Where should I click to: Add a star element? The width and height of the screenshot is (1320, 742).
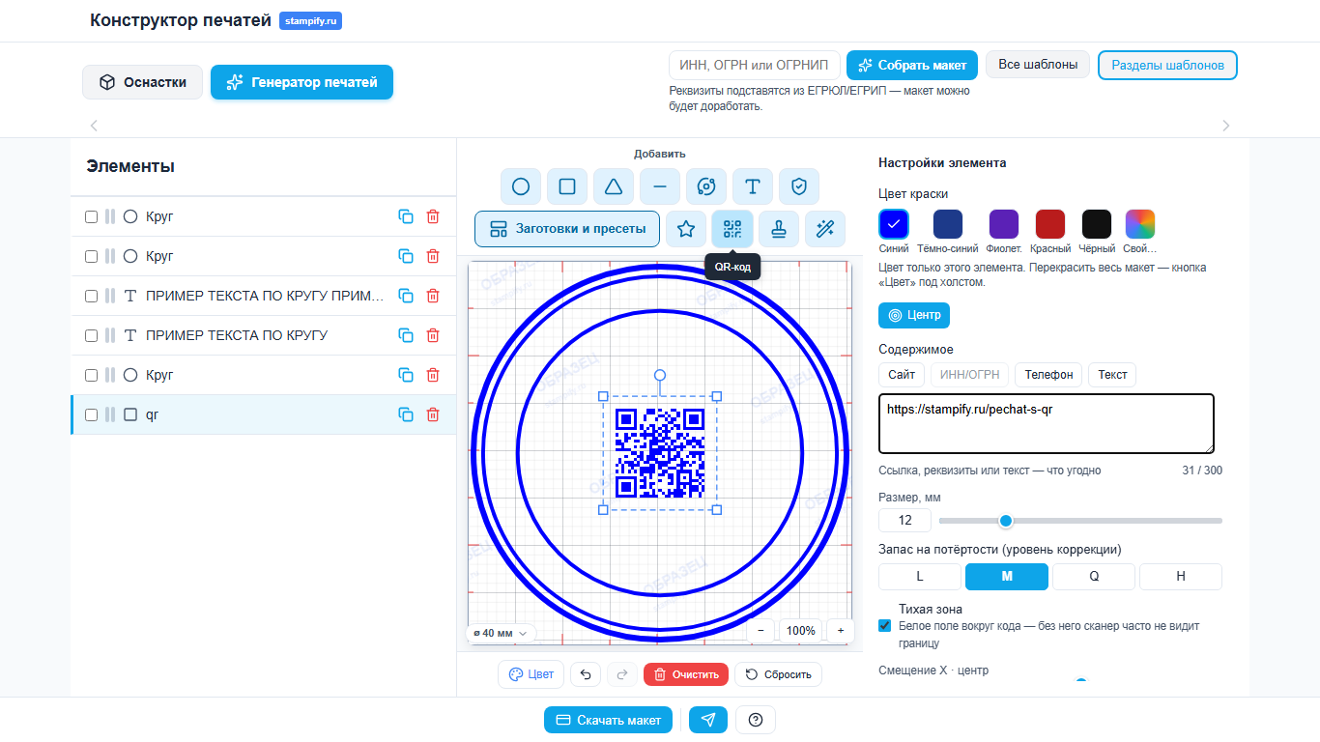click(x=686, y=229)
